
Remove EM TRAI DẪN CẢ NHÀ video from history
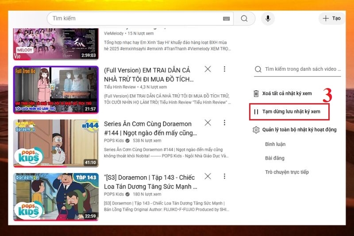click(208, 69)
